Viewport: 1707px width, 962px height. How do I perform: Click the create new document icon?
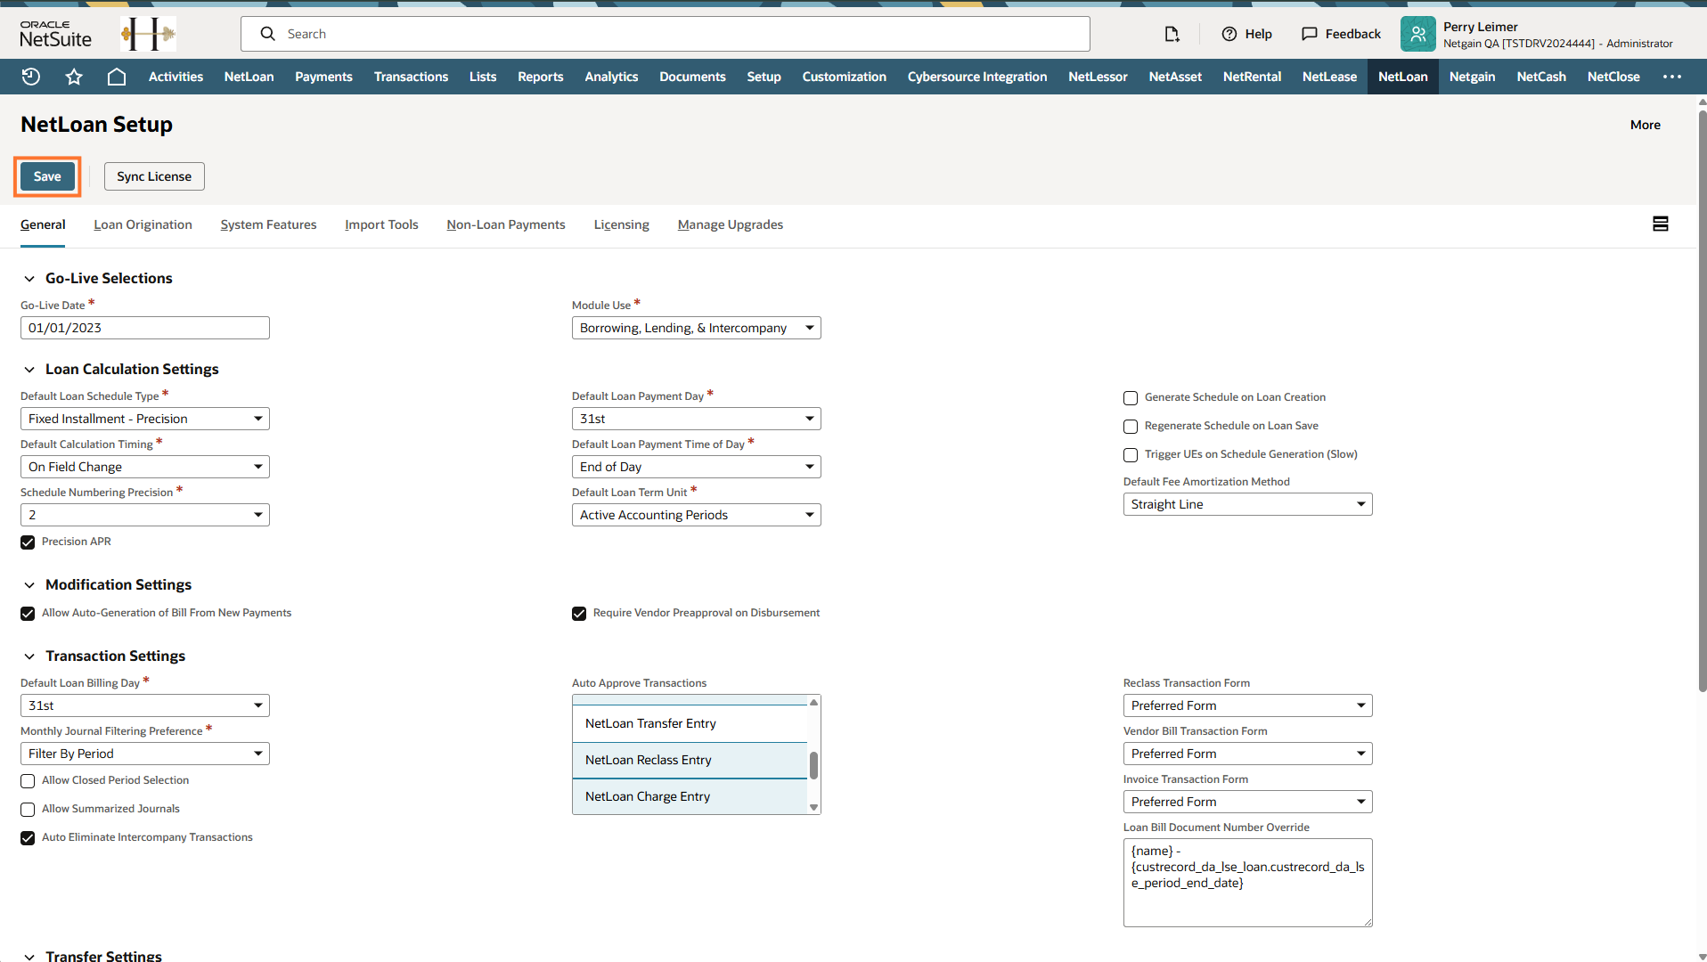1172,34
